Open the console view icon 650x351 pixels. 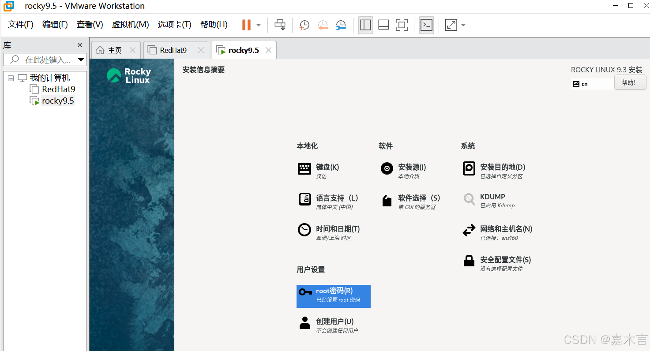point(426,25)
